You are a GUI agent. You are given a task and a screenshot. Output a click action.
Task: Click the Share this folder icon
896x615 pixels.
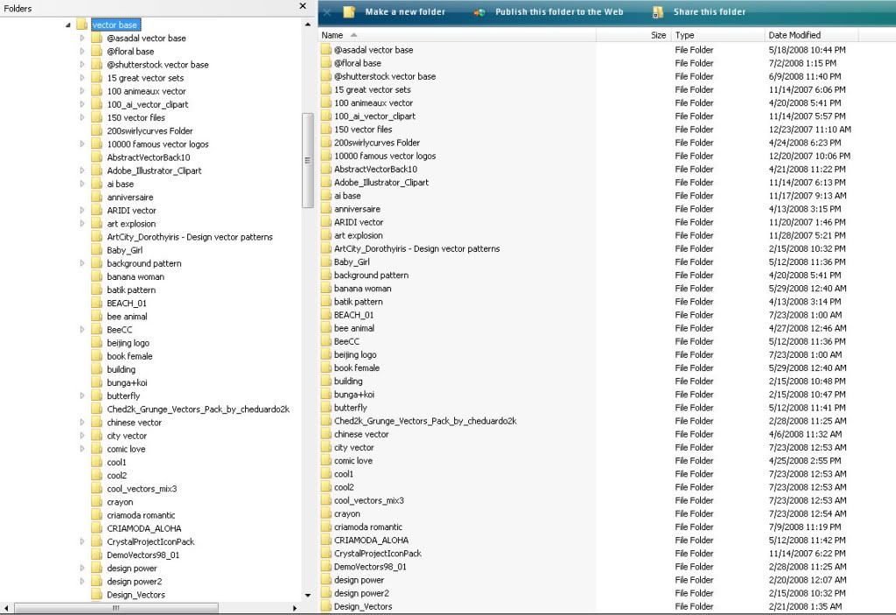coord(658,12)
